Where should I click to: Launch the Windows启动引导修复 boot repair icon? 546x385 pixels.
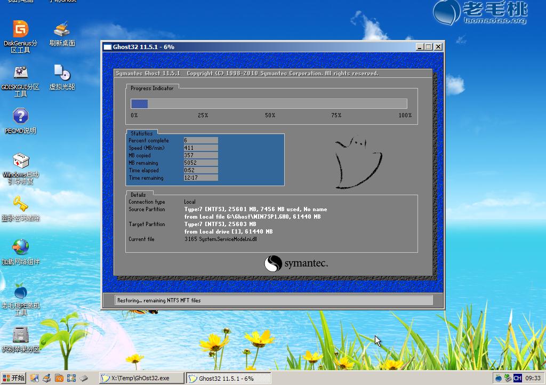[20, 161]
